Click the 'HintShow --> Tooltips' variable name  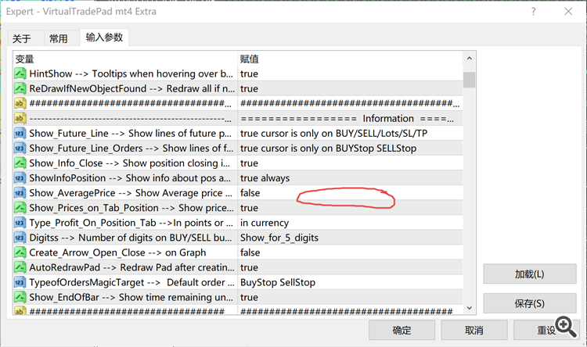point(131,73)
